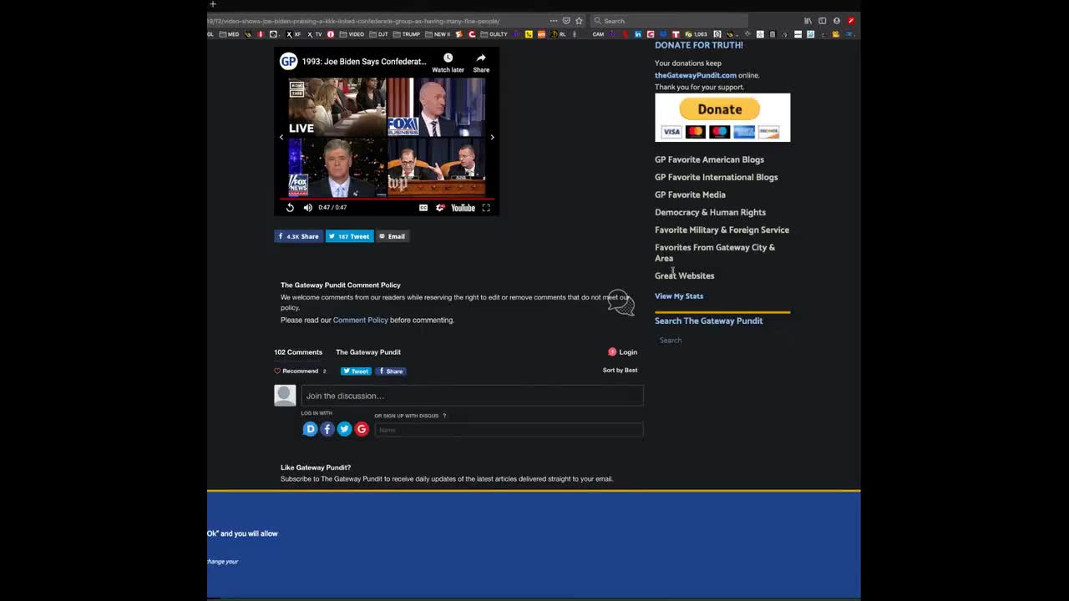Open the Fox Business suggested video
Viewport: 1069px width, 601px height.
[x=436, y=108]
